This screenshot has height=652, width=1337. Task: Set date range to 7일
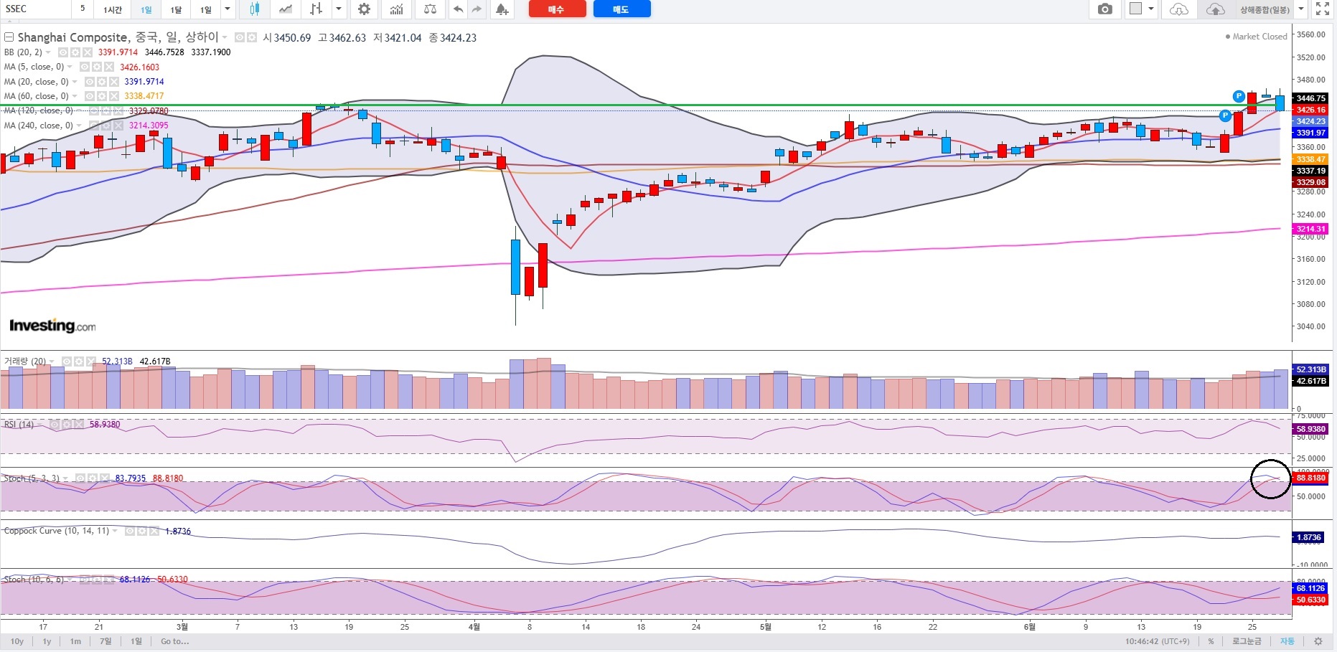pos(105,641)
